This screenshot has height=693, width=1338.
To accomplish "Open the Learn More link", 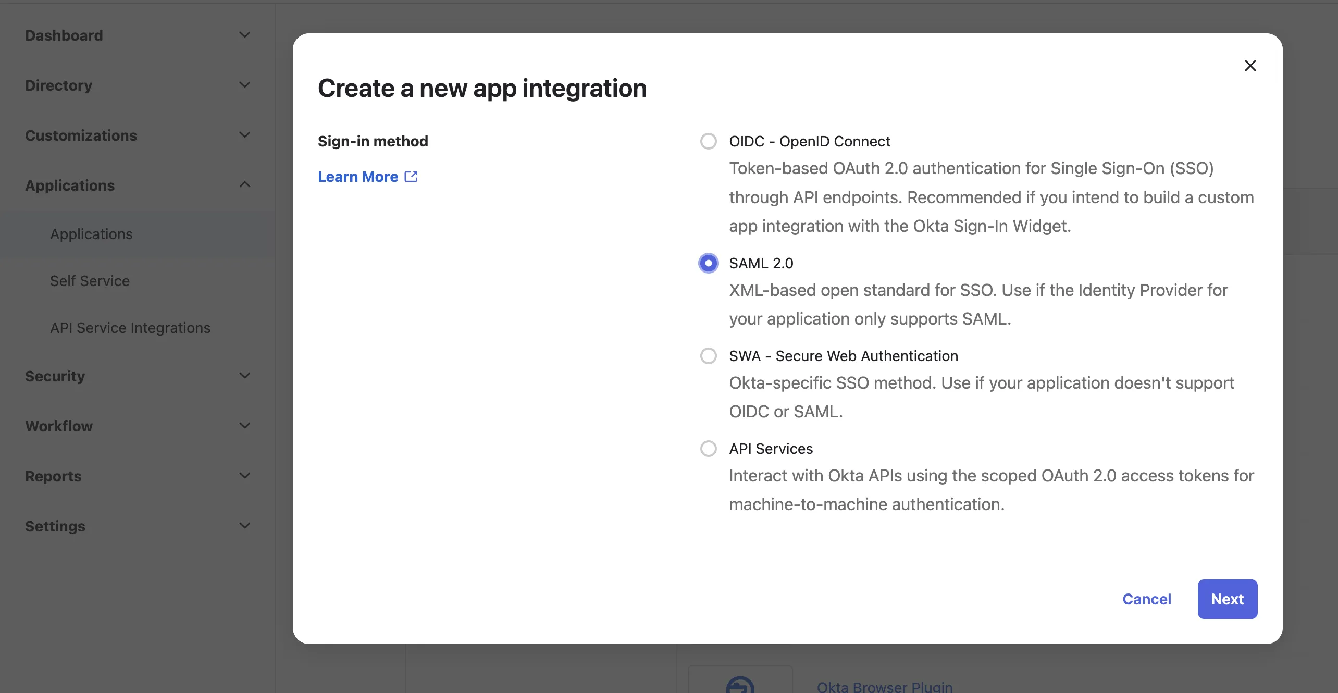I will [x=357, y=177].
